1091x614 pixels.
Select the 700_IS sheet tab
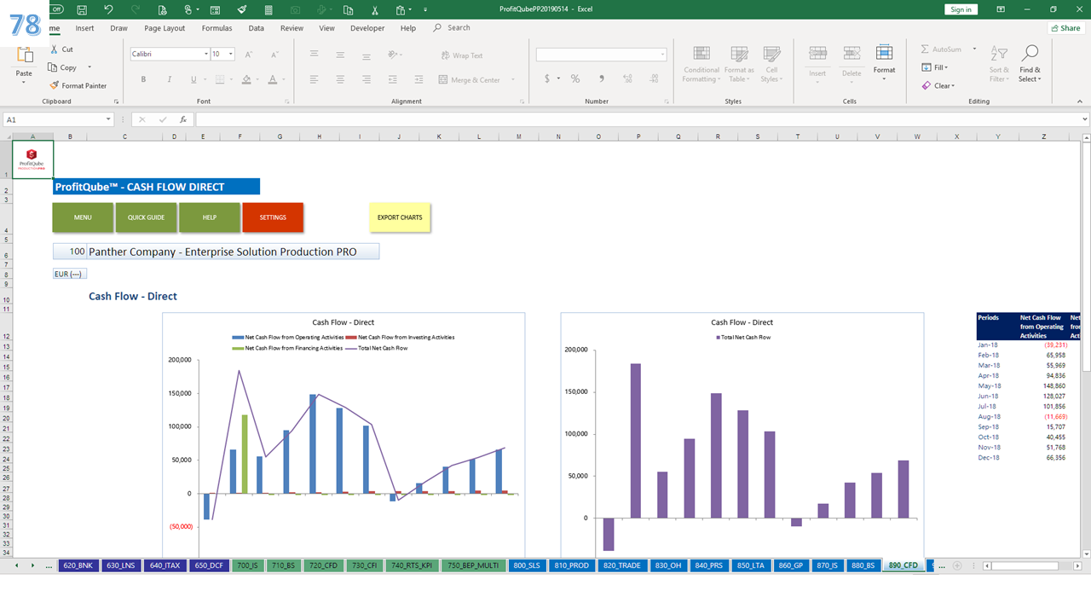click(247, 565)
